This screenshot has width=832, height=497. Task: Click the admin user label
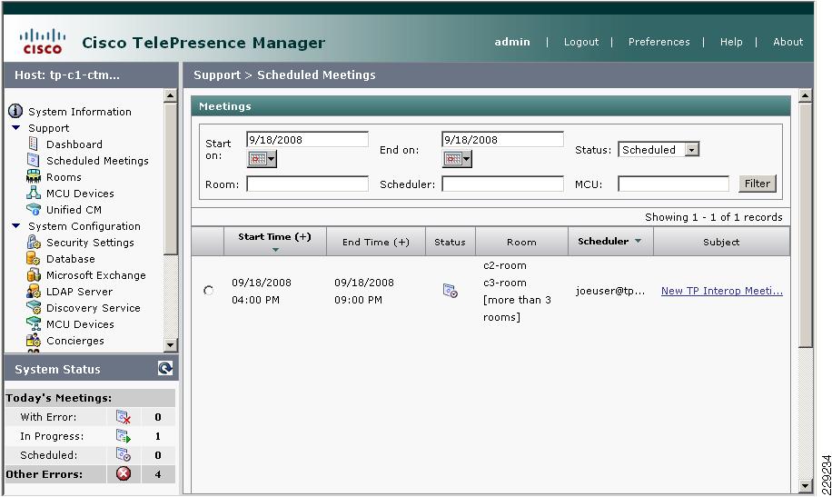[512, 42]
